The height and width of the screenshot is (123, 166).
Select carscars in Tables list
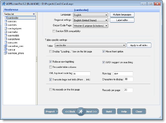point(12,22)
